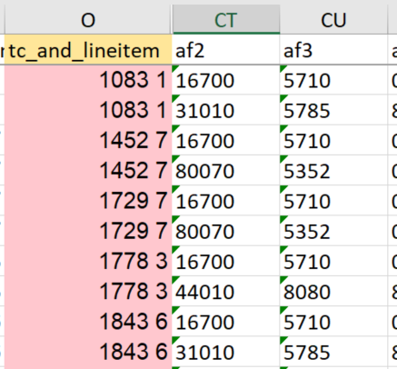Select the 1452 7 cell beside 16700

click(88, 140)
